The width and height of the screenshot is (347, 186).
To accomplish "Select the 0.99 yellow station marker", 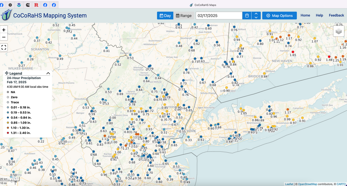I will [287, 116].
